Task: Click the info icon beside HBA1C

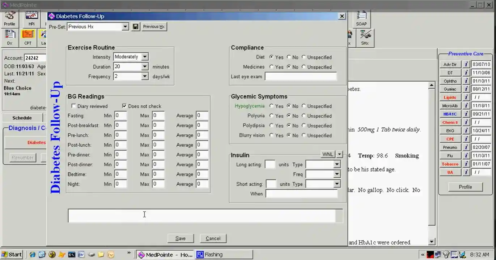Action: [466, 114]
